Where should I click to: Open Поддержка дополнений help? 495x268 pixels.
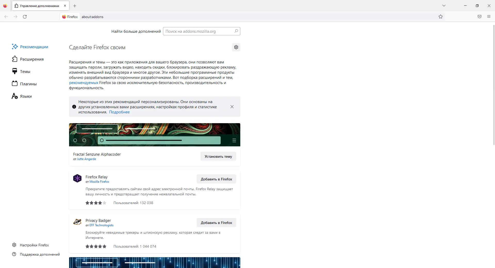coord(40,254)
